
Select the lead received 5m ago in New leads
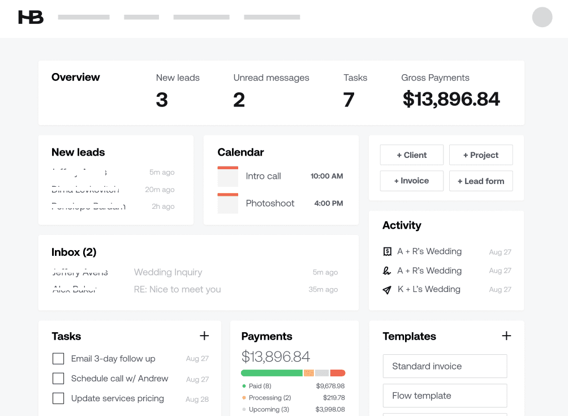113,172
